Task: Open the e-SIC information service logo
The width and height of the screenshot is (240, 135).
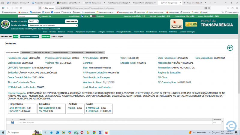Action: [191, 24]
